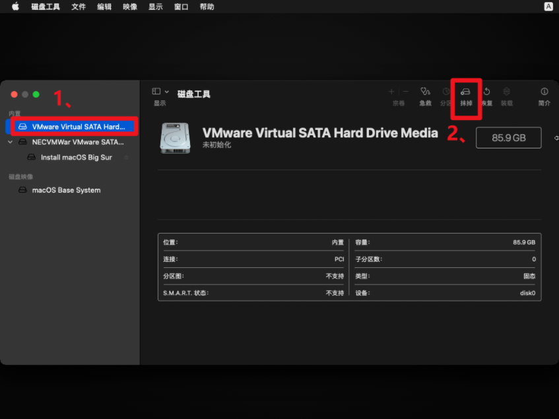Click the S.M.A.R.T. 状态 row
This screenshot has height=419, width=559.
tap(253, 293)
